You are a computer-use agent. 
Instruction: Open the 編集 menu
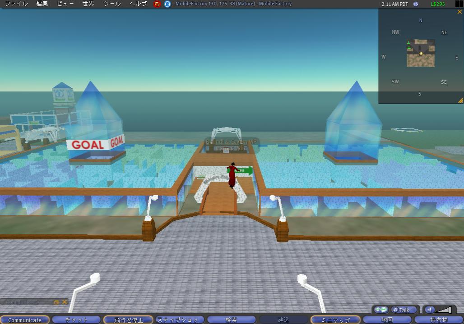tap(42, 4)
